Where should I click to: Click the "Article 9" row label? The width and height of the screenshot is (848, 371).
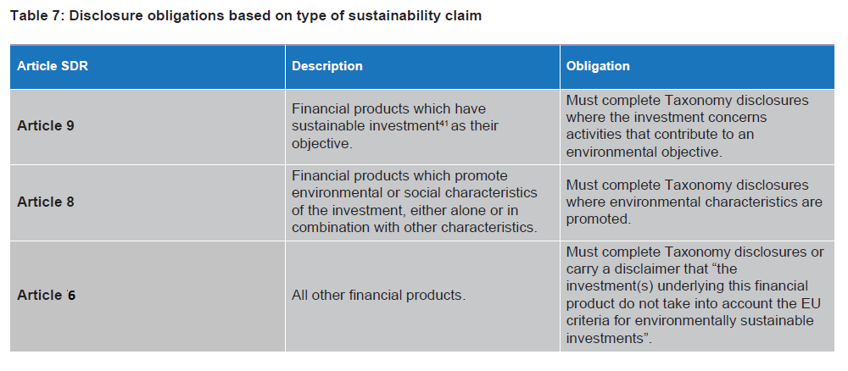pos(46,126)
